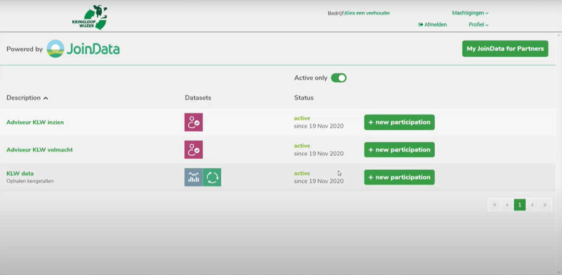Click the Datasets column header

[x=198, y=98]
